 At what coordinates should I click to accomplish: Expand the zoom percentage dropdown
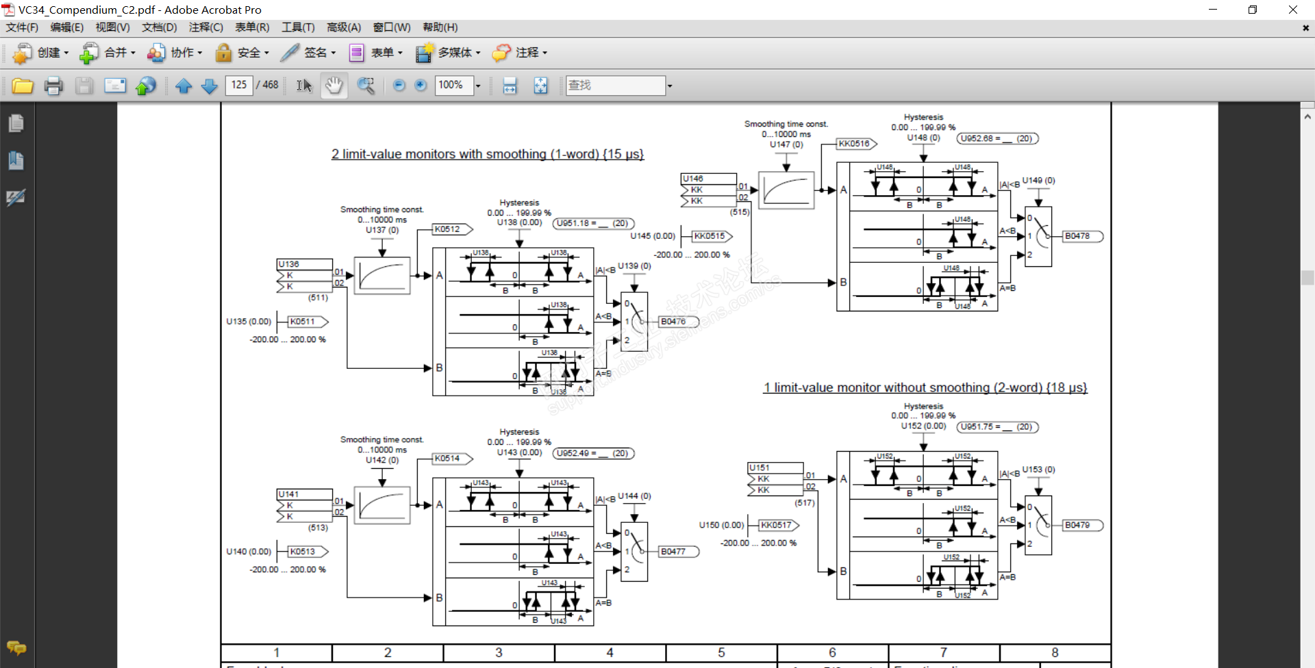[x=478, y=86]
